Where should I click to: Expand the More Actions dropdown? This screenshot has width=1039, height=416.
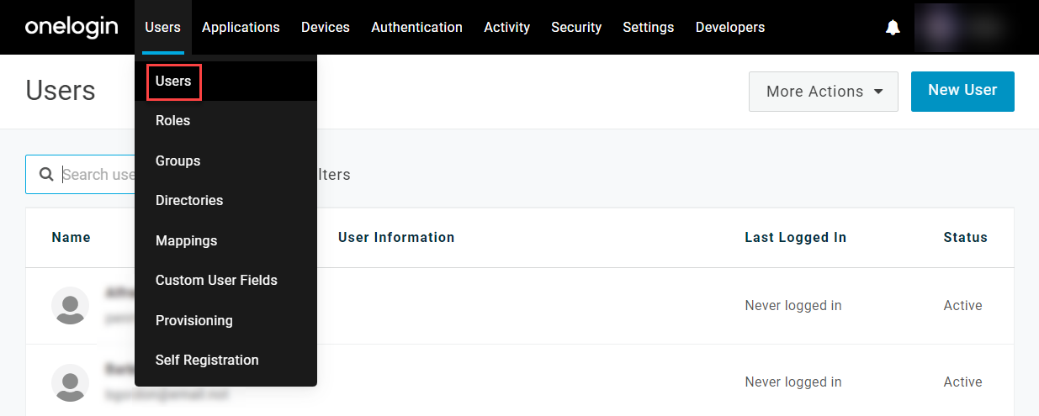(x=824, y=92)
